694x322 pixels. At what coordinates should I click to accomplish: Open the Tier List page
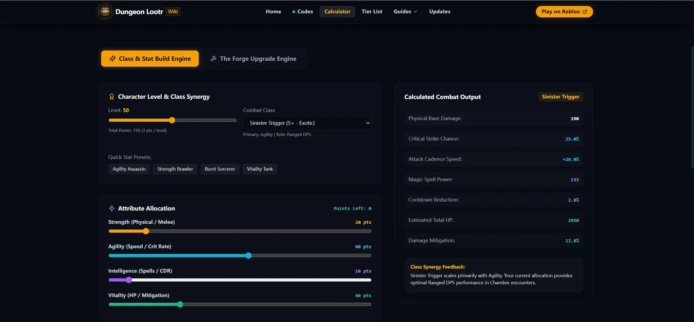(372, 12)
